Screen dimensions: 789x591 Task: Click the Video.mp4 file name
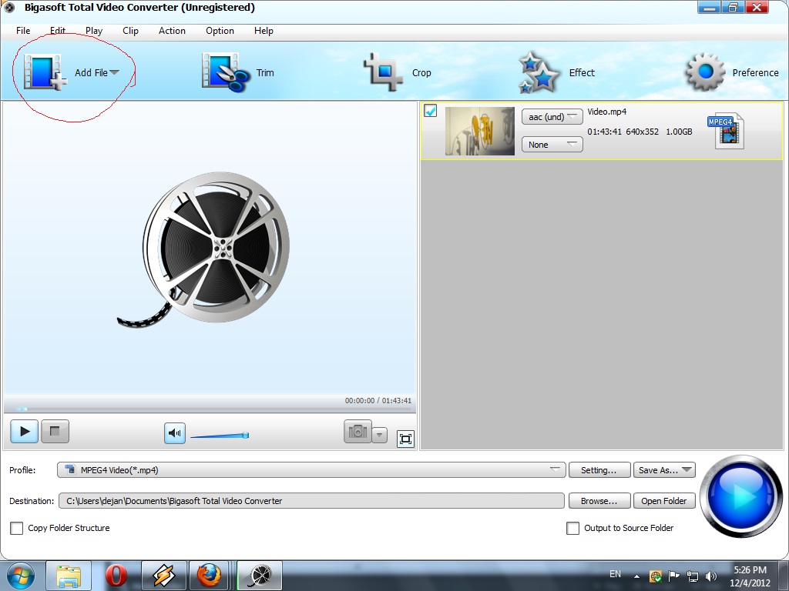pyautogui.click(x=607, y=112)
